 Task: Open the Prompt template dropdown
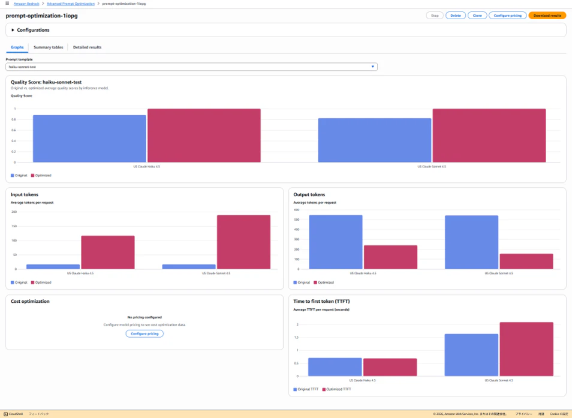pyautogui.click(x=191, y=67)
